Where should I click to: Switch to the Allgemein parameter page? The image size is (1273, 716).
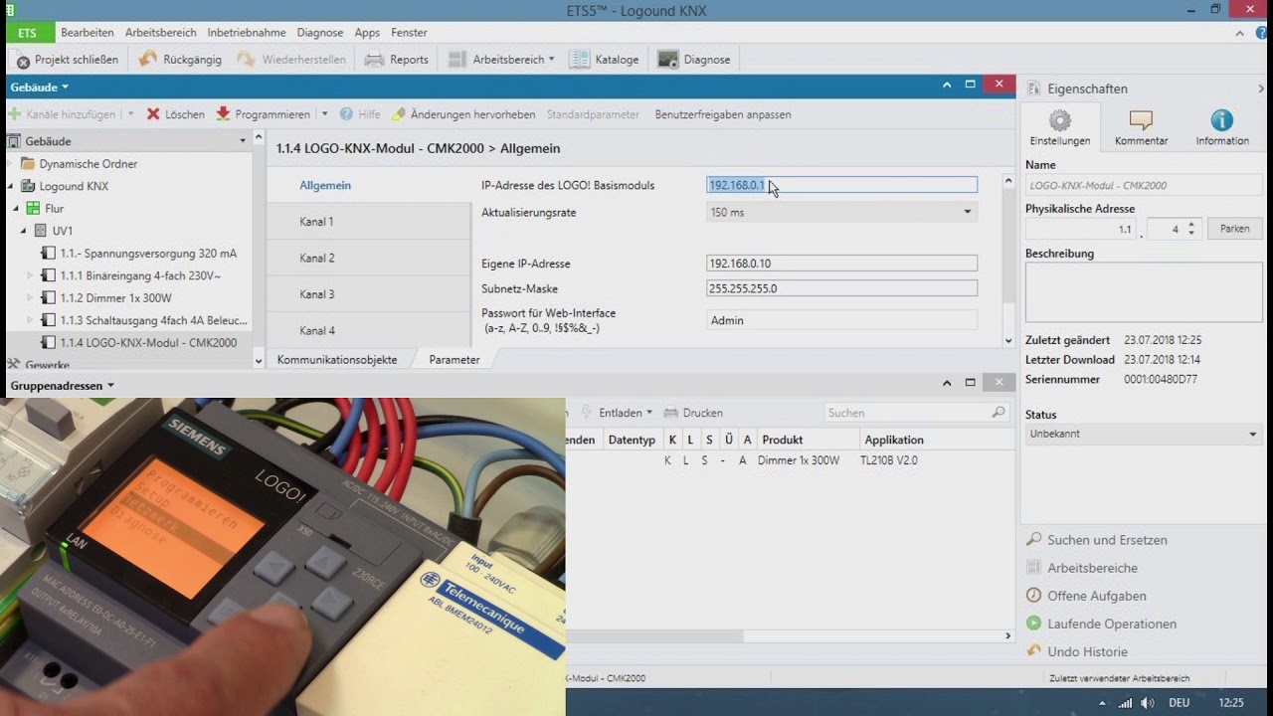[x=369, y=185]
